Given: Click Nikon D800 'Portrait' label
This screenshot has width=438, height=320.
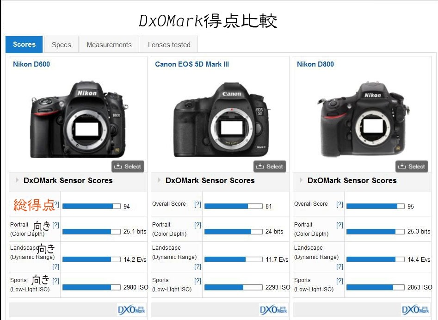Looking at the screenshot, I should tap(303, 224).
